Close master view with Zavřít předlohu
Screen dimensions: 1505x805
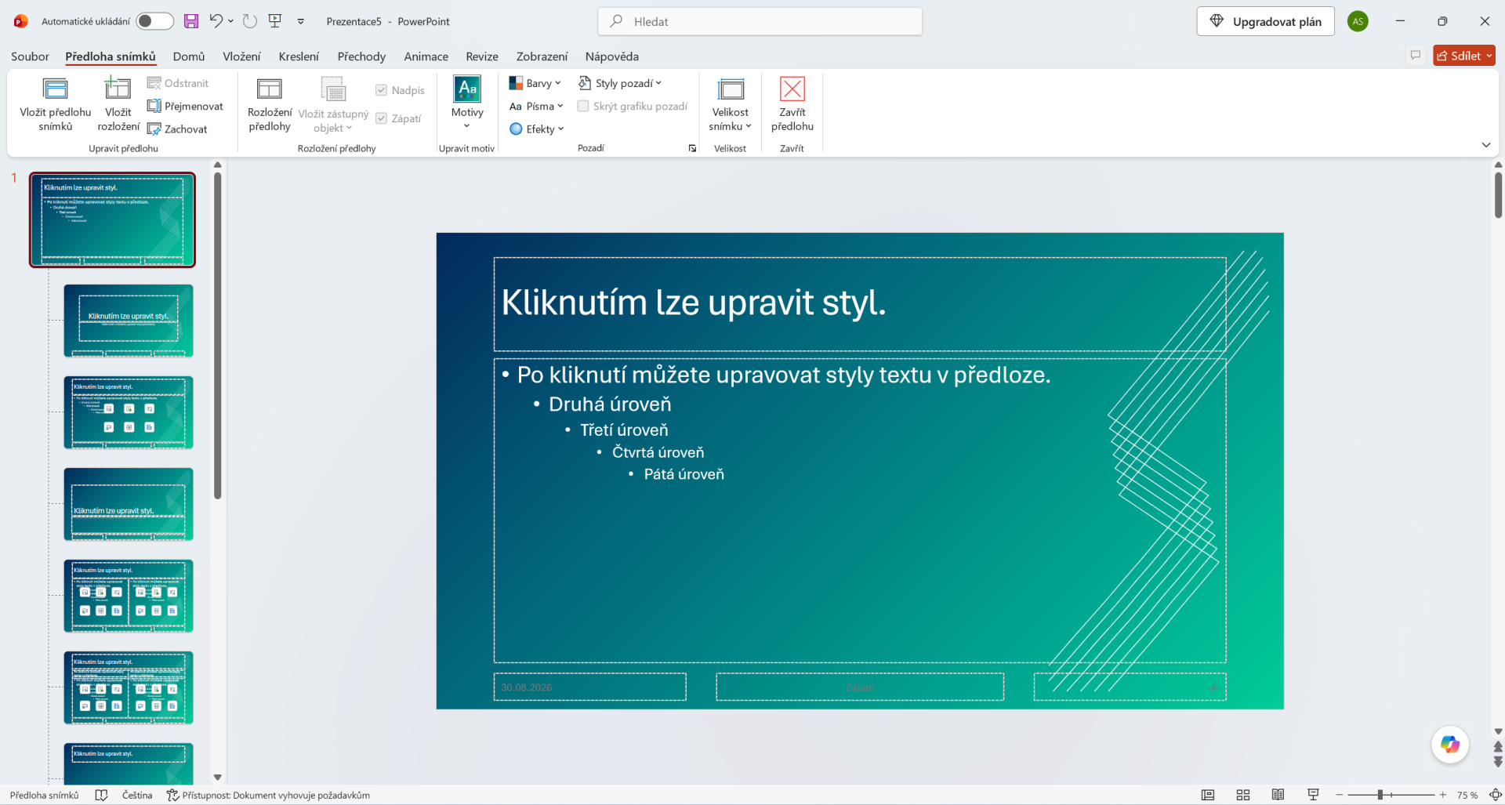792,104
